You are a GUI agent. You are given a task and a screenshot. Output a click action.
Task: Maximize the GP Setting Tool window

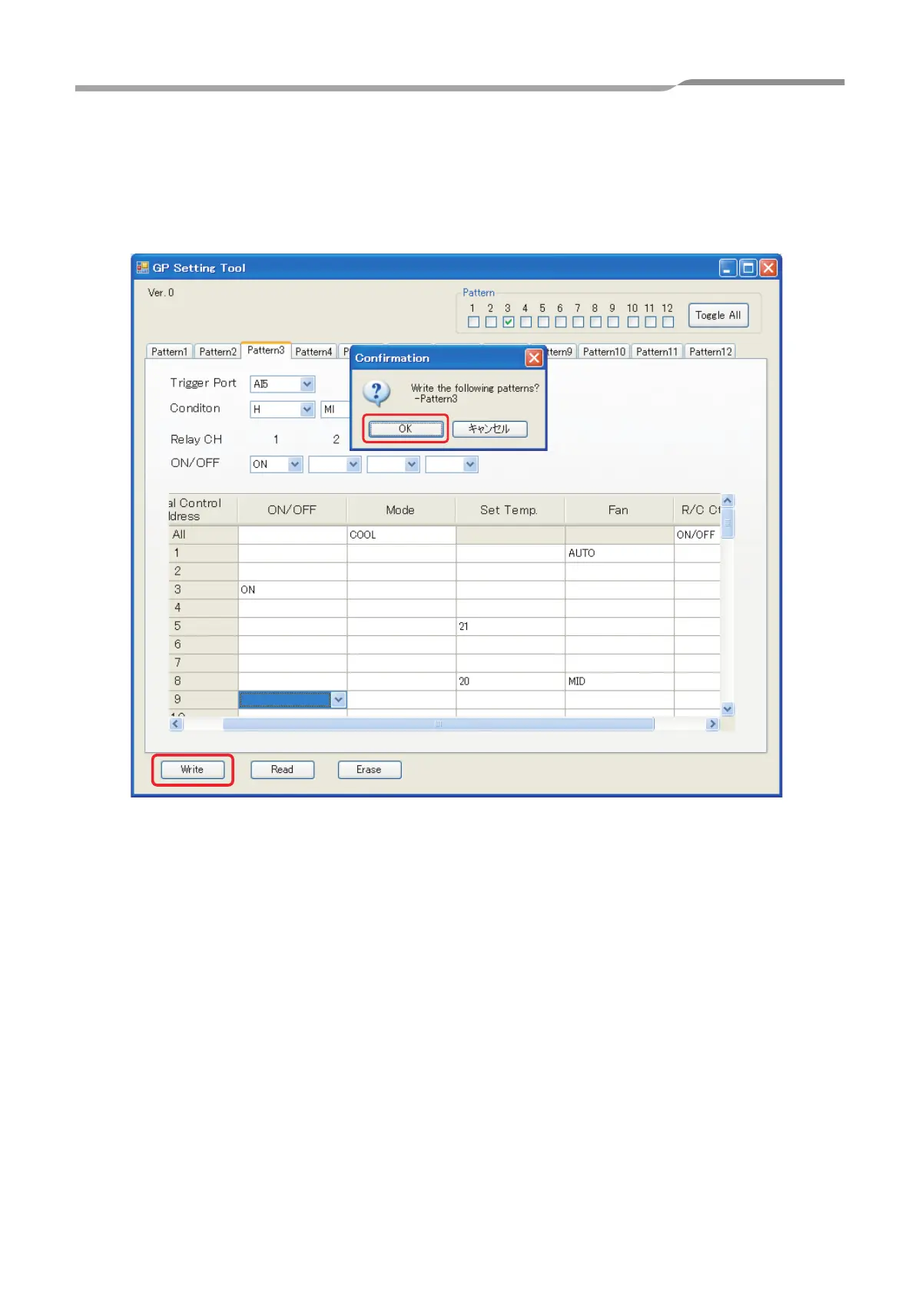tap(748, 267)
